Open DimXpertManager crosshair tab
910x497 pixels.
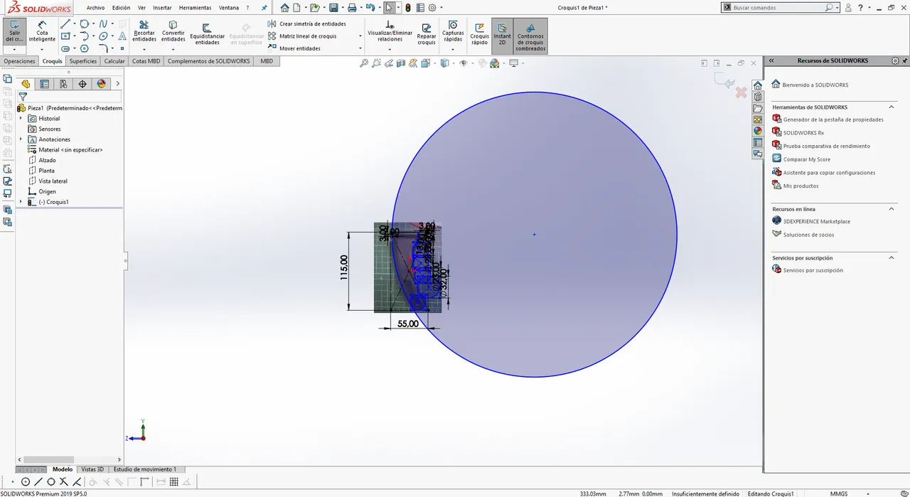pyautogui.click(x=82, y=84)
